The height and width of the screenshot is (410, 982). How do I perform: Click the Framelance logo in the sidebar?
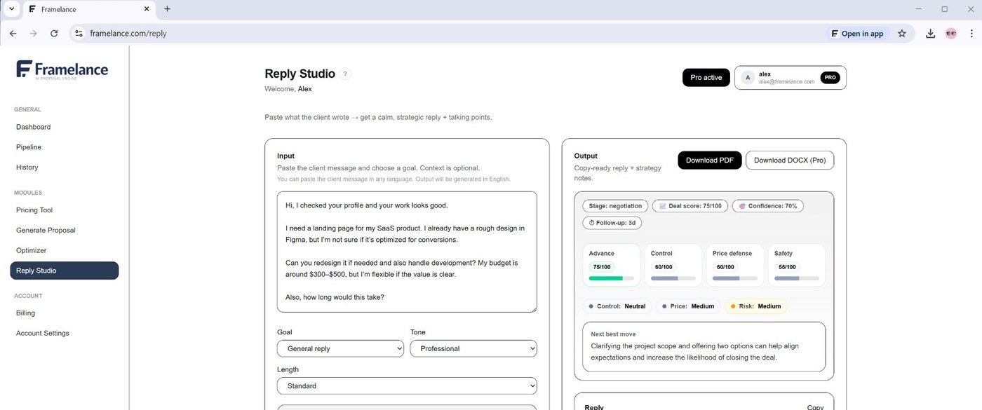(x=62, y=69)
